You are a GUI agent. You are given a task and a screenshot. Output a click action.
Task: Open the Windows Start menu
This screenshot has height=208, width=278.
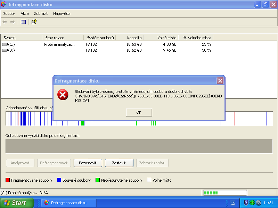click(x=17, y=203)
